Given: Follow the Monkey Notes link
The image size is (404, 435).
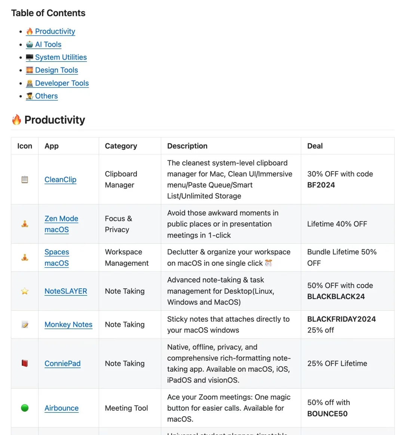Looking at the screenshot, I should 68,325.
